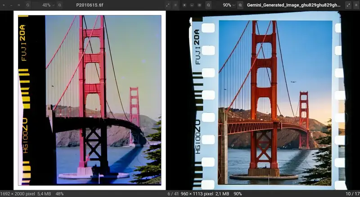Maximize the Gemini_Generated_Image viewer window
Viewport: 360px width, 197px height.
[199, 5]
